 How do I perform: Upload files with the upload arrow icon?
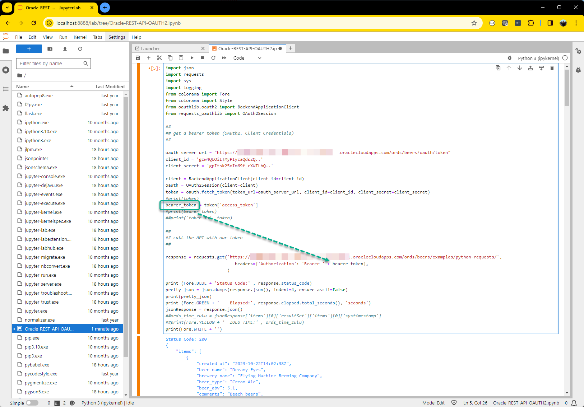(65, 49)
